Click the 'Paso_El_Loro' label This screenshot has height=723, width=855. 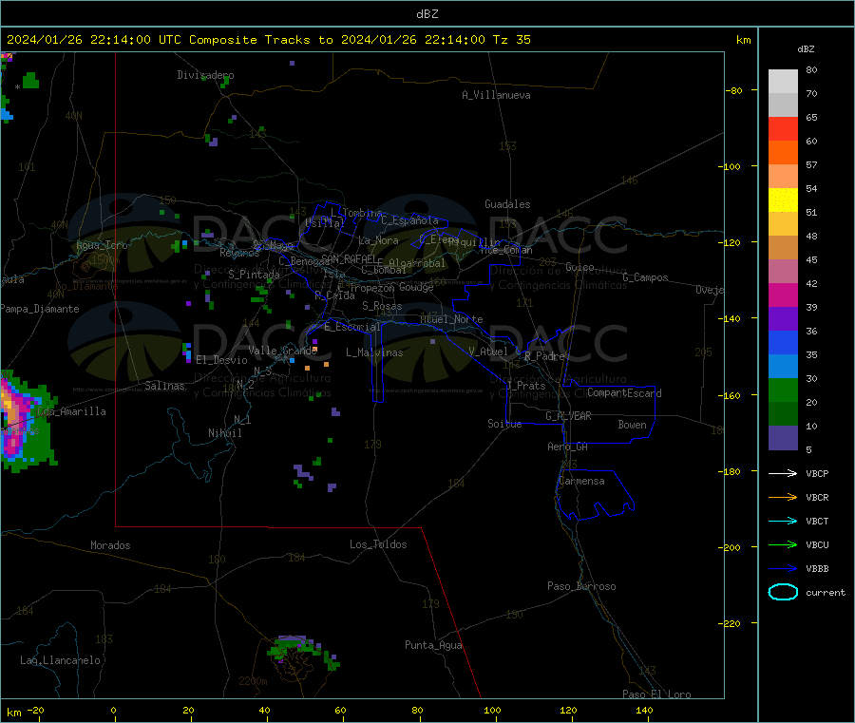coord(656,694)
